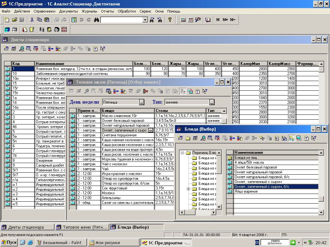
Task: Click the Copy icon in main toolbar
Action: click(39, 20)
